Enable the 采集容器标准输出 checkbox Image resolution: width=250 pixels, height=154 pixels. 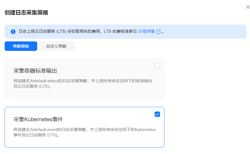157,65
